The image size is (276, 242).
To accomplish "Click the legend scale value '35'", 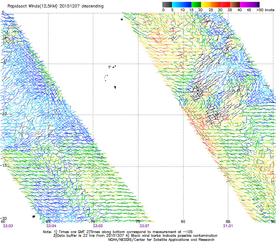I will coord(230,10).
